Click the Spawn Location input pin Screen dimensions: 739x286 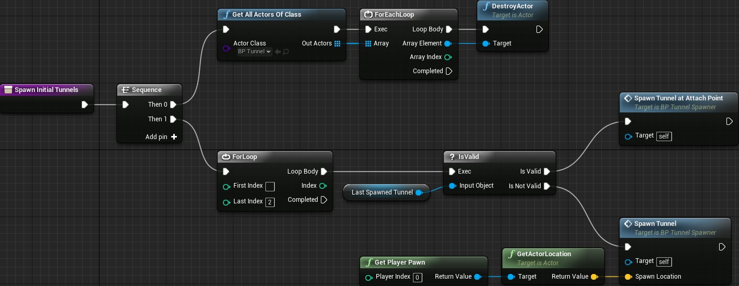point(628,277)
